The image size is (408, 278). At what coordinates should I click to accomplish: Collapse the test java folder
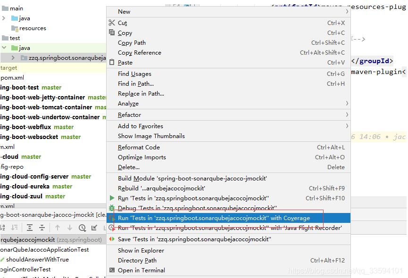pyautogui.click(x=4, y=48)
